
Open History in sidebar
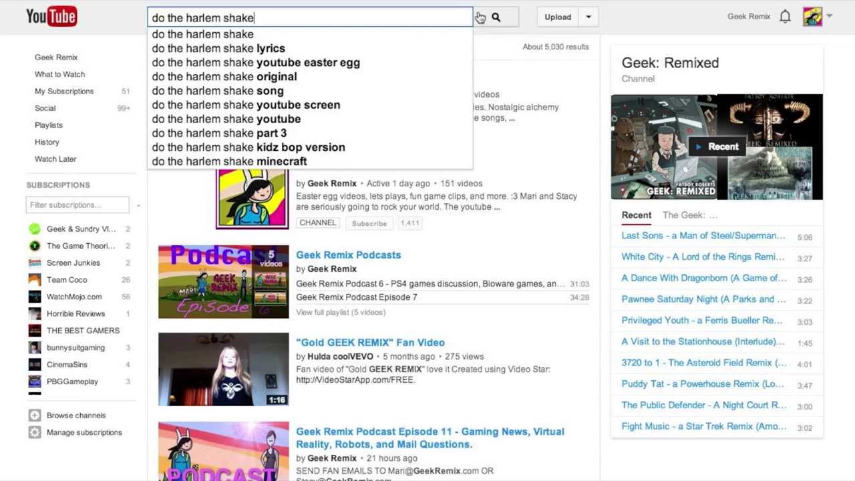point(47,142)
